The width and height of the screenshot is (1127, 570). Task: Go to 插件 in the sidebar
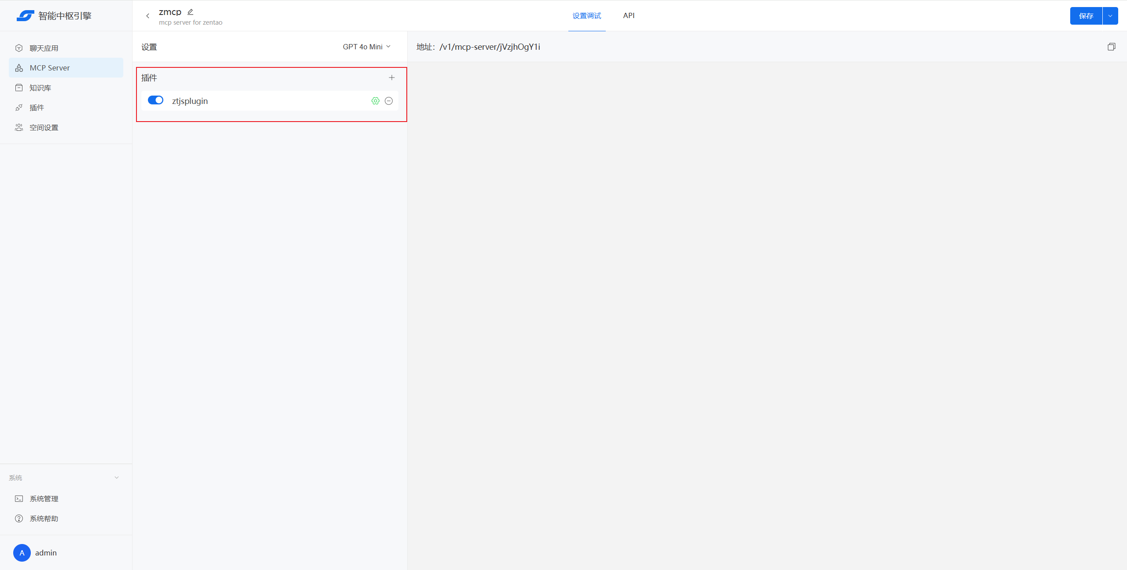point(37,107)
